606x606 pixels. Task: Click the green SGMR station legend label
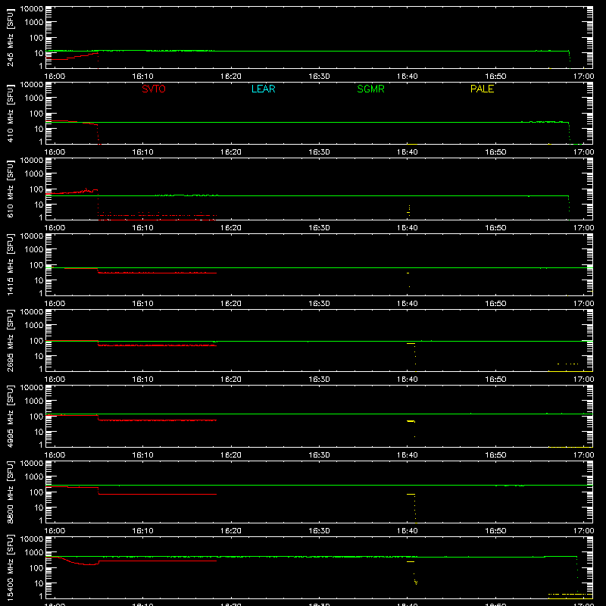pyautogui.click(x=370, y=89)
